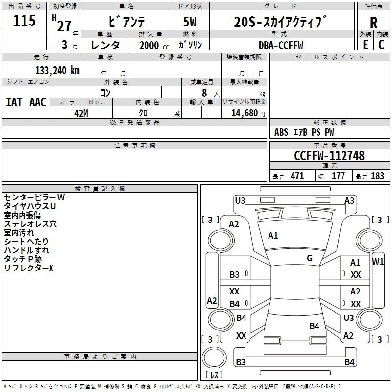This screenshot has width=392, height=392.
Task: Click the note ステレオレス穴
Action: point(30,224)
